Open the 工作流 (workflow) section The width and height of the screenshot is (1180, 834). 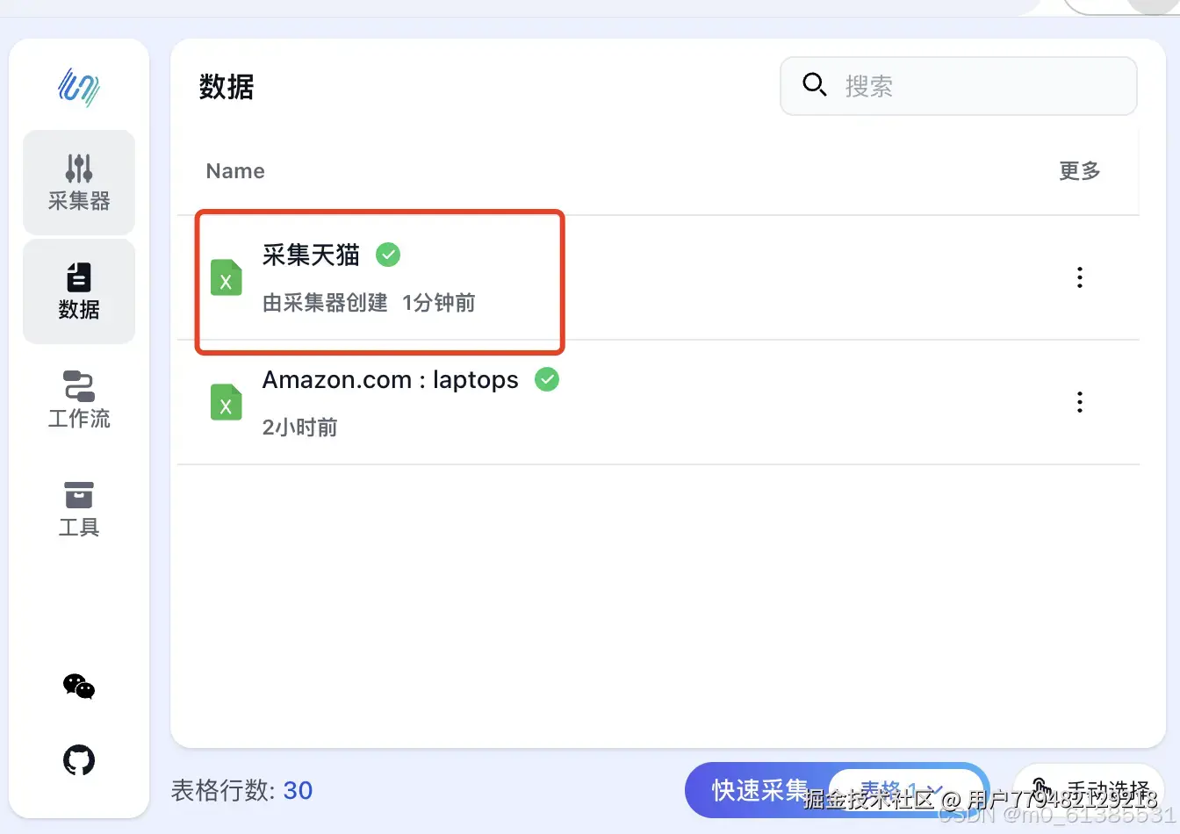click(79, 400)
